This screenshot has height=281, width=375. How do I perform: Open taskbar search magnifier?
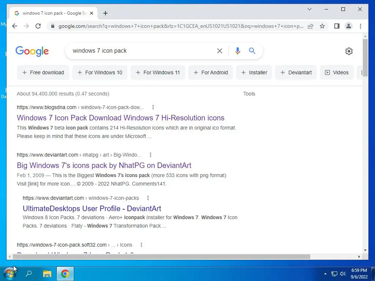pyautogui.click(x=29, y=274)
